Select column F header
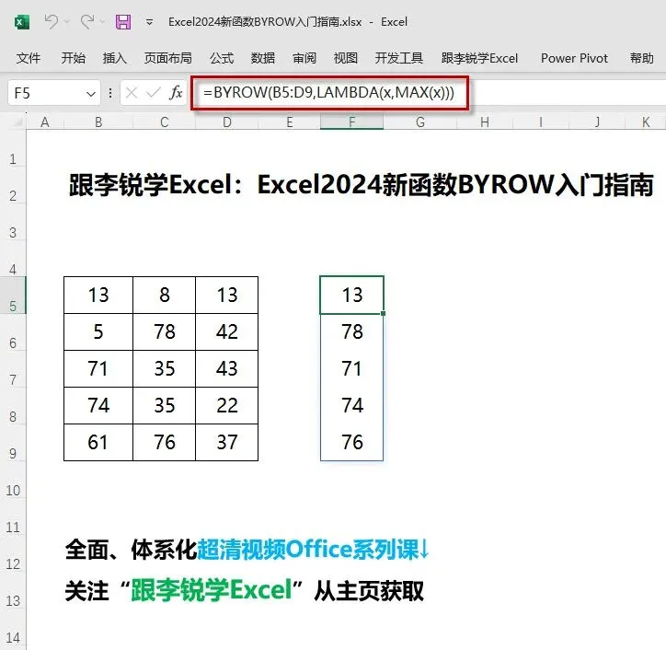The width and height of the screenshot is (666, 650). (351, 122)
